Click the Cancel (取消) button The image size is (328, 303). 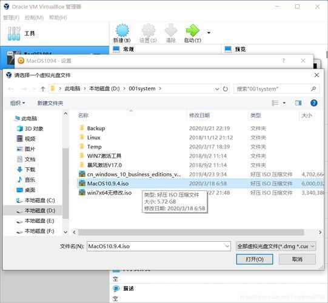[297, 259]
